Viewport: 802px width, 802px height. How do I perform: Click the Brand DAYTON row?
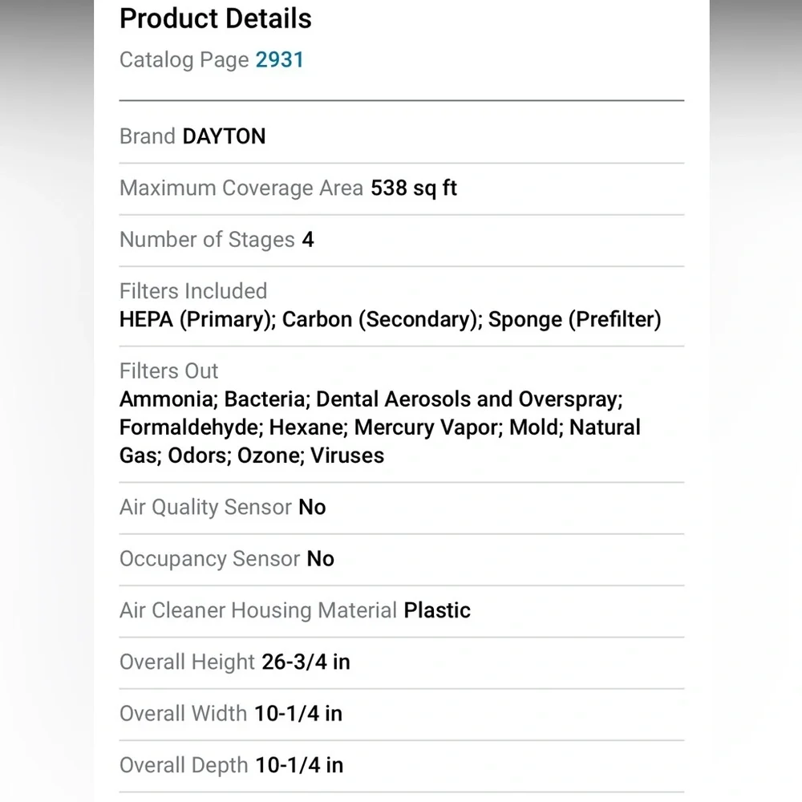pos(402,136)
